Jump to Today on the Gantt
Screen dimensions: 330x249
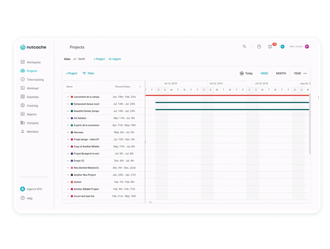[246, 73]
